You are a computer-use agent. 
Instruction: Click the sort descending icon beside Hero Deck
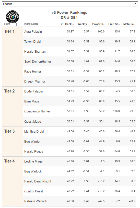click(54, 24)
